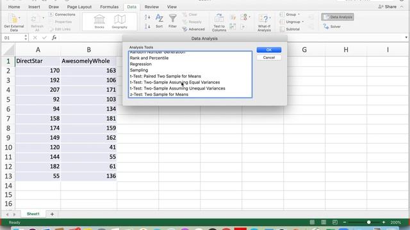
Task: Click the insert function fx icon
Action: click(x=54, y=38)
